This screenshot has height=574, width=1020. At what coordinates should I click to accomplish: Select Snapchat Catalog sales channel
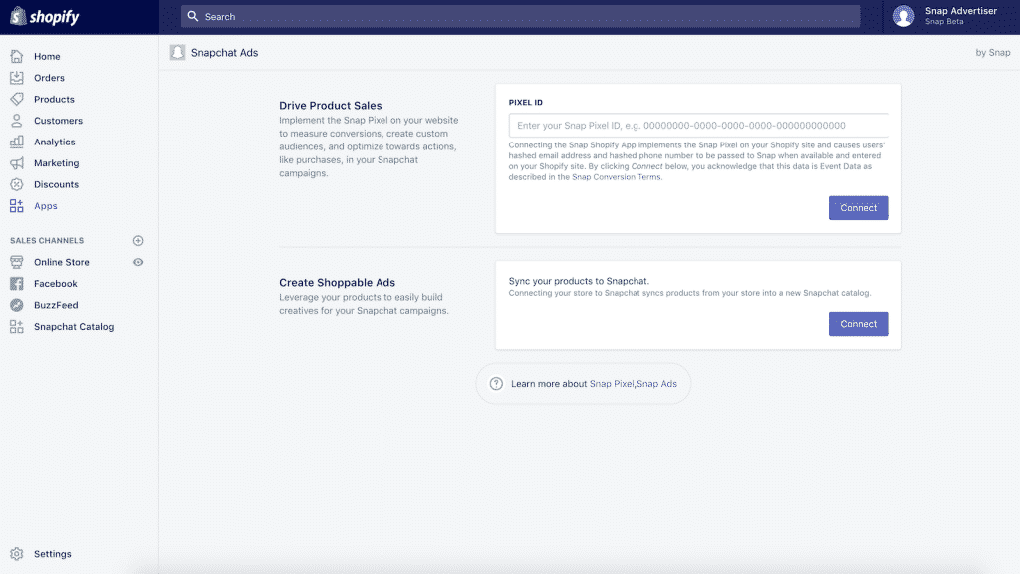coord(73,327)
